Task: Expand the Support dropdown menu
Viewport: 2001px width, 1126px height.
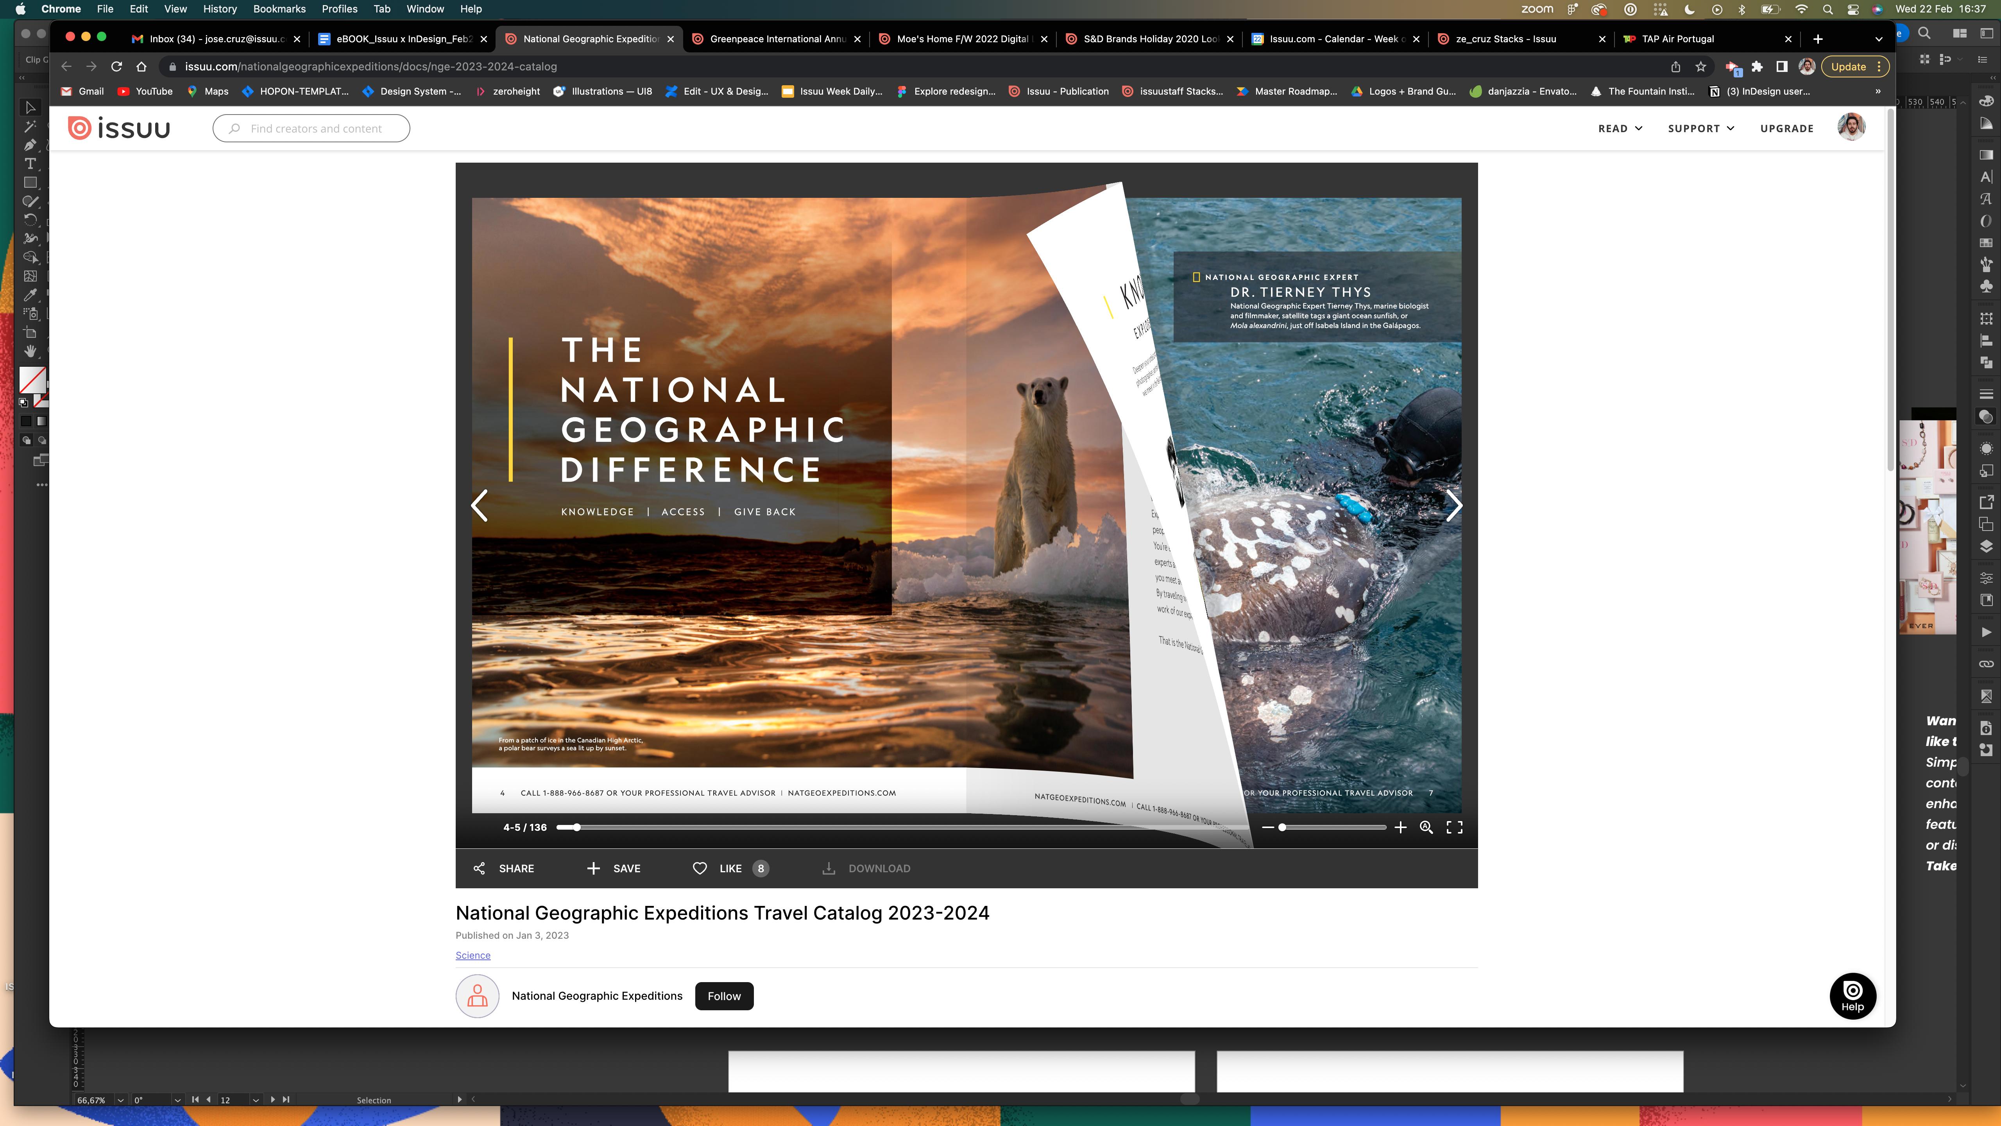Action: 1700,128
